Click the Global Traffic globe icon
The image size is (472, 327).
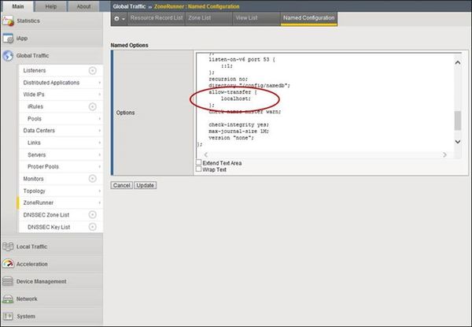(8, 56)
